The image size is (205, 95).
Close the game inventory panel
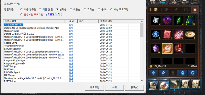[195, 10]
